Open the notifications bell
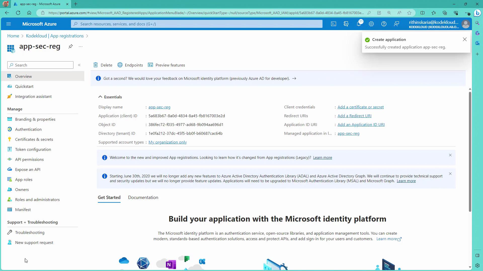The image size is (483, 271). 359,24
